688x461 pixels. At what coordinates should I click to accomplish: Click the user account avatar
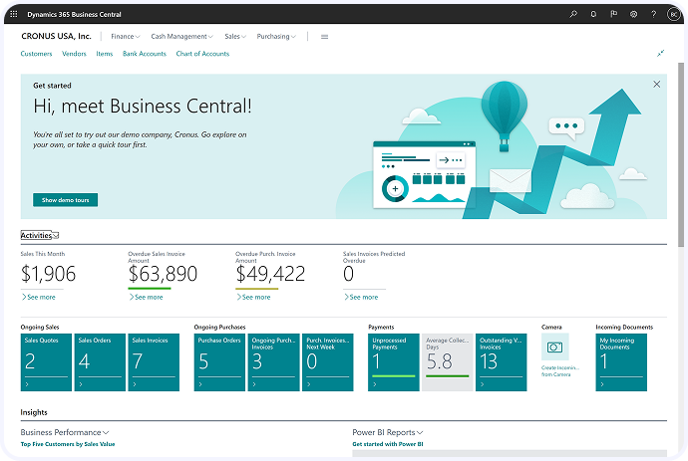click(x=673, y=14)
